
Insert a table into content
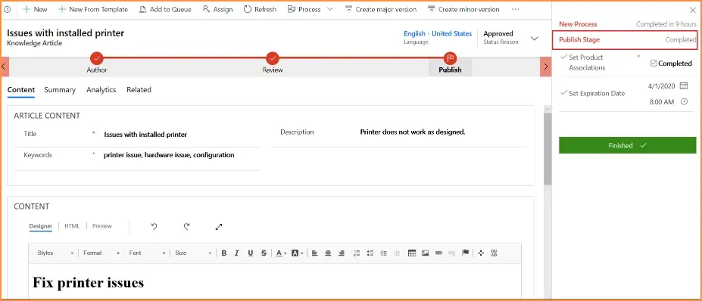coord(412,253)
